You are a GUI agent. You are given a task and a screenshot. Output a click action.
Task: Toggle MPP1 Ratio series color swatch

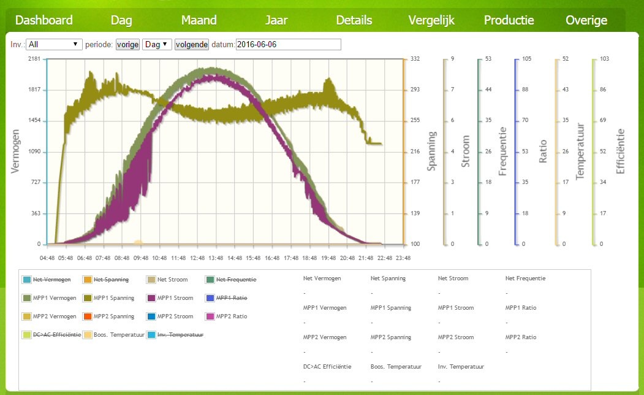210,298
